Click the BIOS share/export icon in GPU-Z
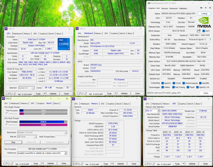Image resolution: width=213 pixels, height=167 pixels. (x=199, y=31)
